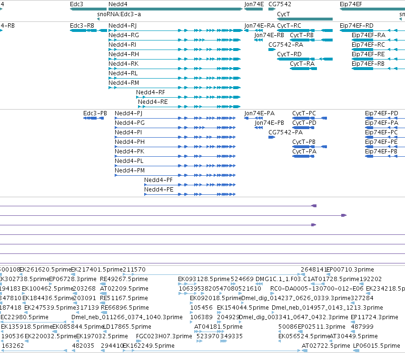Image resolution: width=405 pixels, height=353 pixels.
Task: Select transcript Nedd4-RF
Action: click(x=150, y=92)
